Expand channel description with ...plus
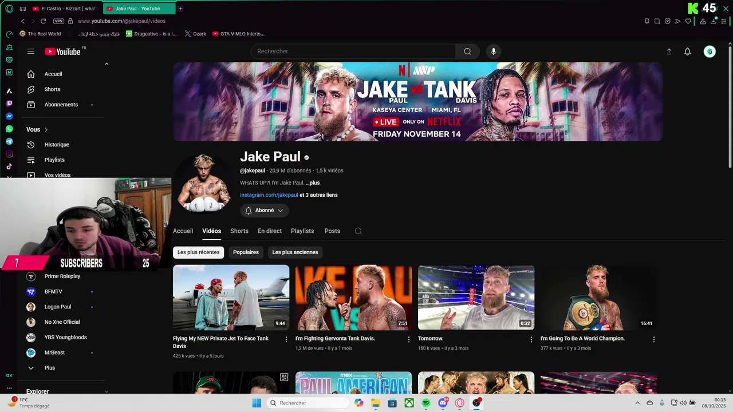733x412 pixels. pyautogui.click(x=313, y=183)
